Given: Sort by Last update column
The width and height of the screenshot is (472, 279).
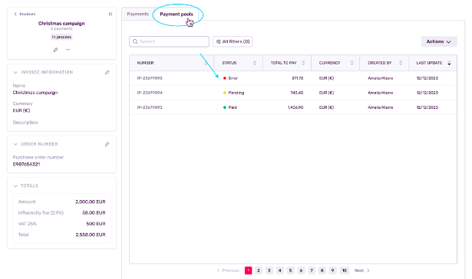Looking at the screenshot, I should tap(449, 63).
